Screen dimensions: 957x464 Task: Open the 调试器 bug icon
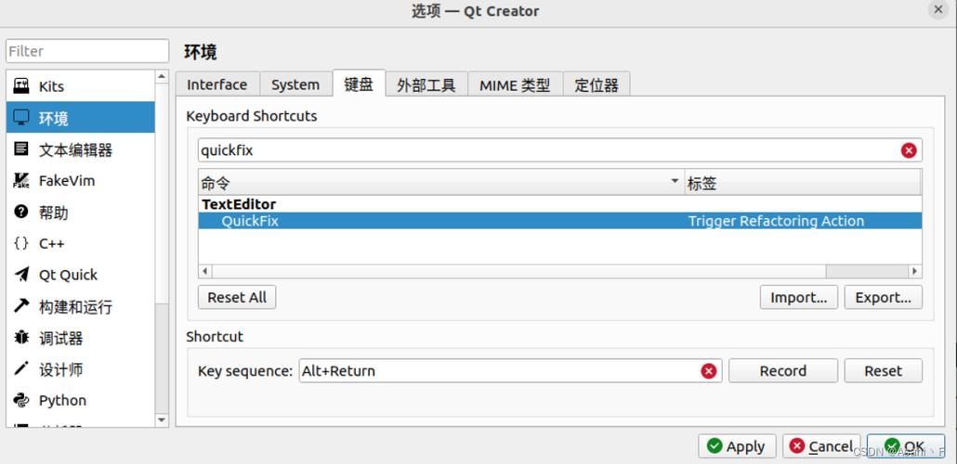(21, 337)
